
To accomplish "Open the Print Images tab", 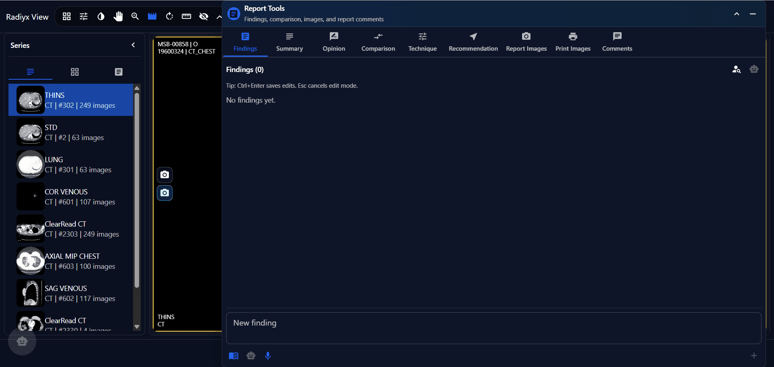I will 573,42.
